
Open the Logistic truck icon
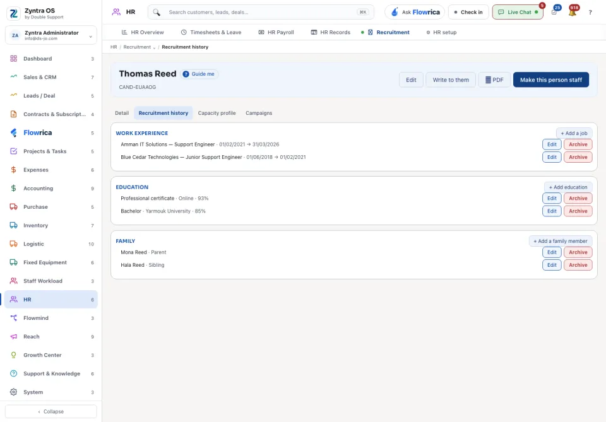pos(13,243)
